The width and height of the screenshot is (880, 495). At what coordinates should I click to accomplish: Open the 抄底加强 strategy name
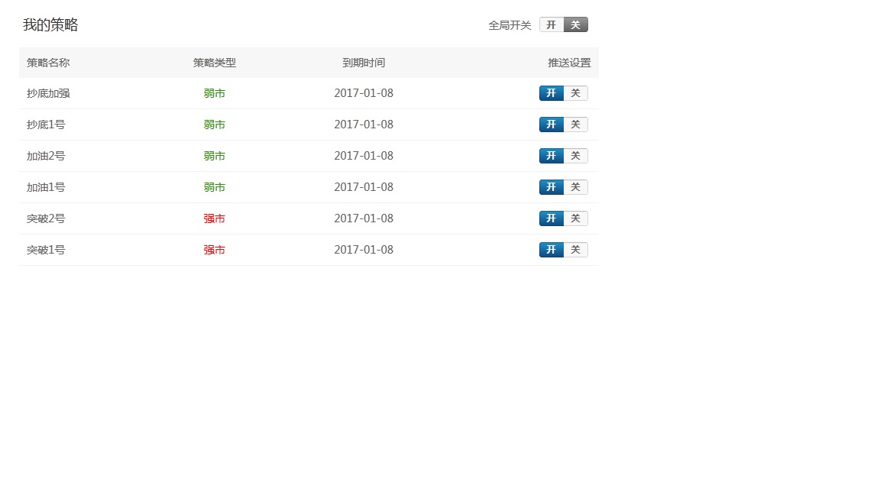(x=48, y=93)
